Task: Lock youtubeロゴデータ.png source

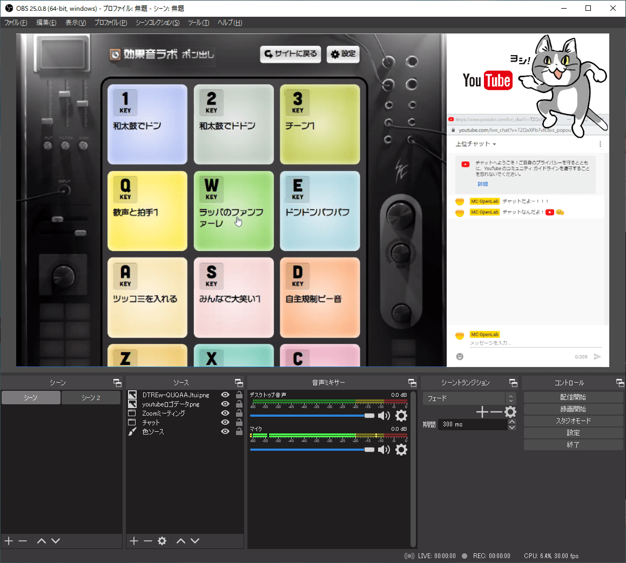Action: [x=239, y=404]
